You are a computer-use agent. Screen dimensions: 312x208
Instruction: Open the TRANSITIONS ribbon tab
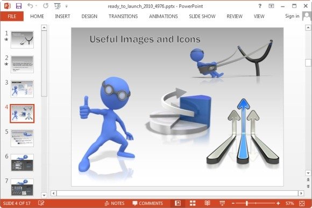[x=123, y=16]
